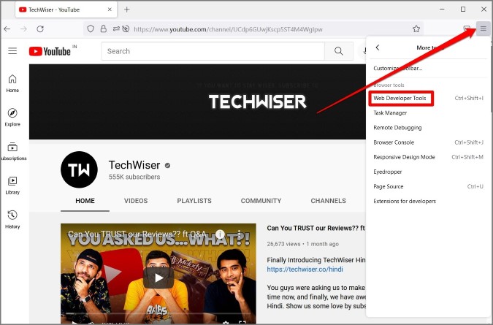493x325 pixels.
Task: Switch to the VIDEOS channel tab
Action: (136, 201)
